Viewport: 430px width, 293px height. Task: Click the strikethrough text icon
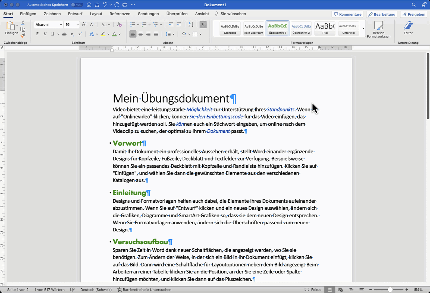tap(64, 34)
